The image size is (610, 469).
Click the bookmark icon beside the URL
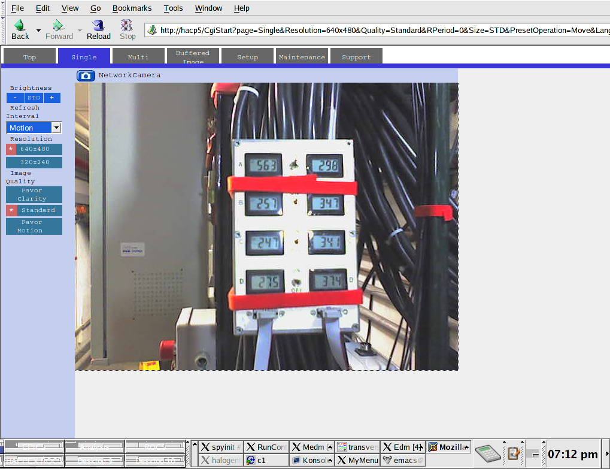pyautogui.click(x=152, y=30)
